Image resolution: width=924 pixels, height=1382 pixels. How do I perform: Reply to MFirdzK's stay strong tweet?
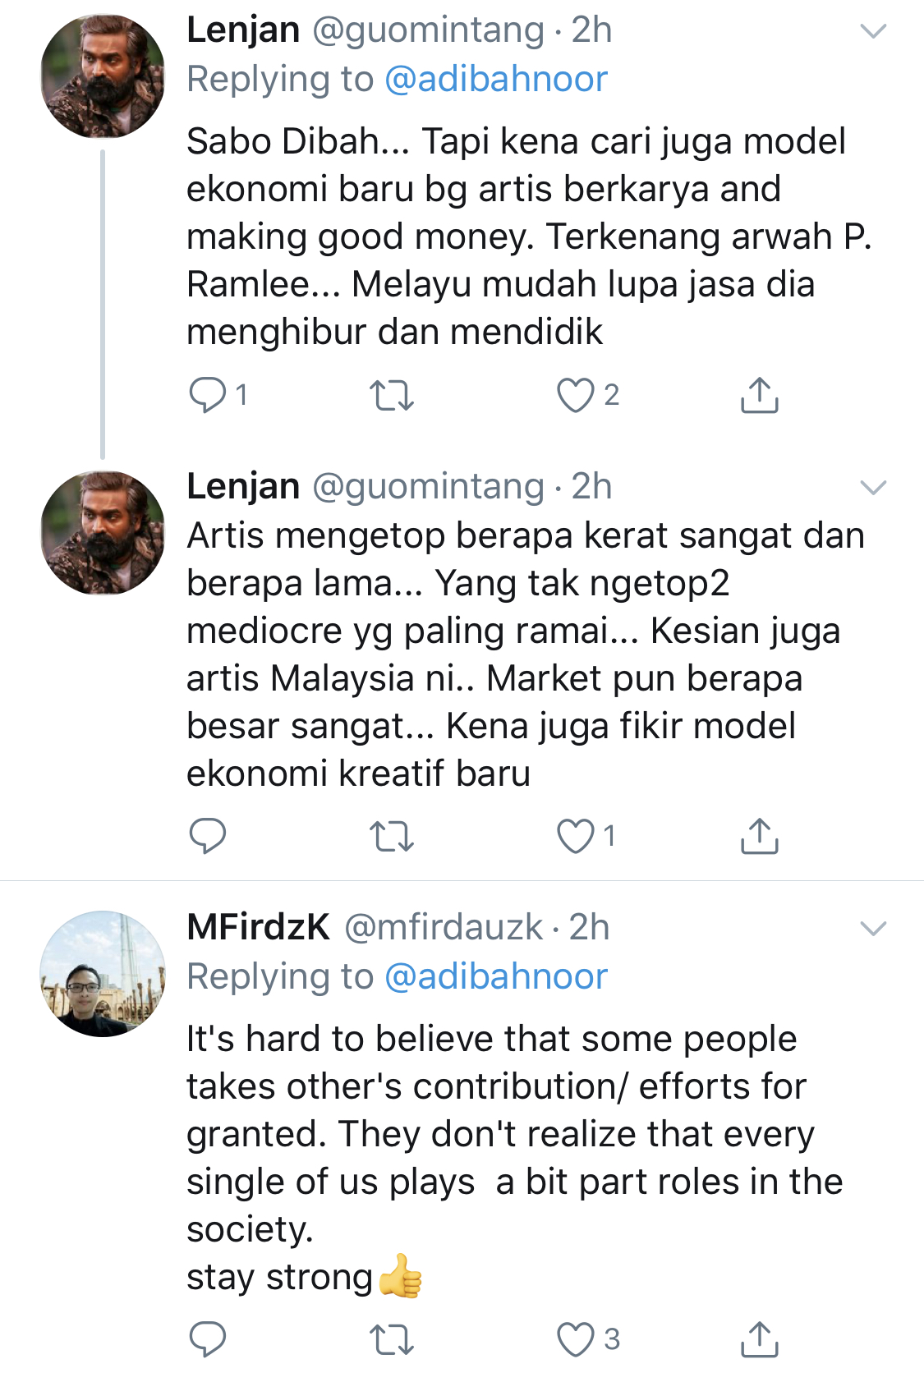click(x=208, y=1339)
